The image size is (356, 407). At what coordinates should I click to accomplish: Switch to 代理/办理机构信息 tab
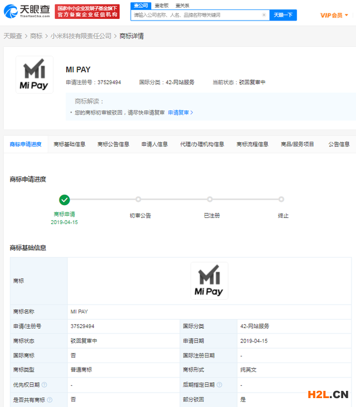pyautogui.click(x=202, y=144)
